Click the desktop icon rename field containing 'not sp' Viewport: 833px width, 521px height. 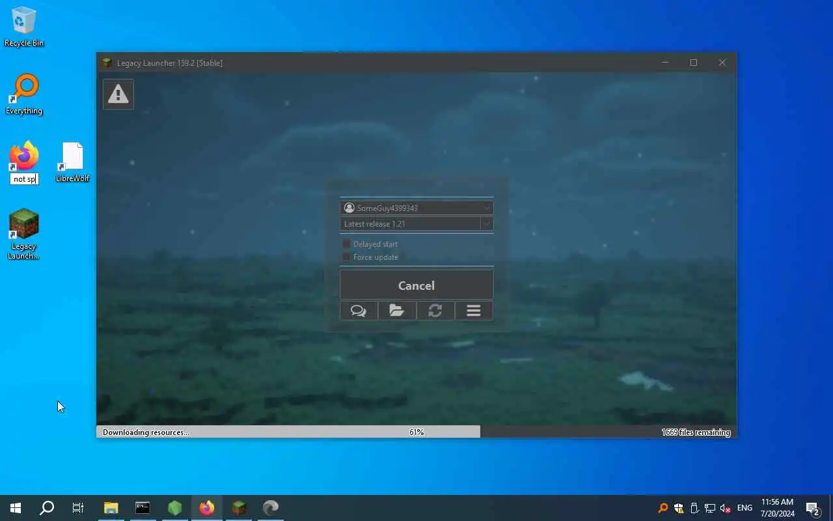click(25, 179)
